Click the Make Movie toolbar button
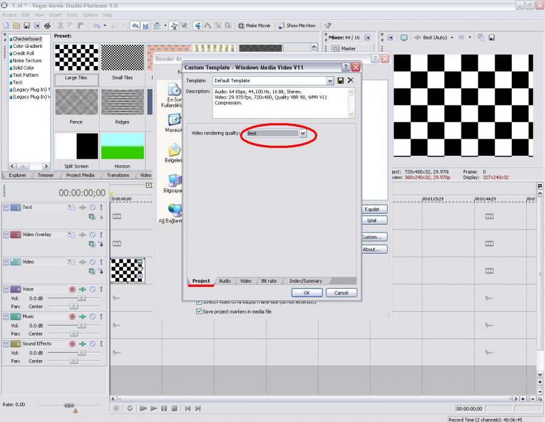The height and width of the screenshot is (422, 545). (x=254, y=25)
